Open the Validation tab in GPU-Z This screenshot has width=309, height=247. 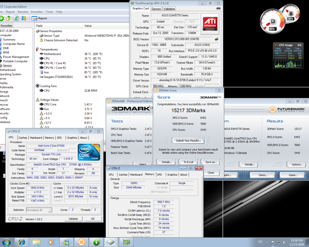click(169, 9)
